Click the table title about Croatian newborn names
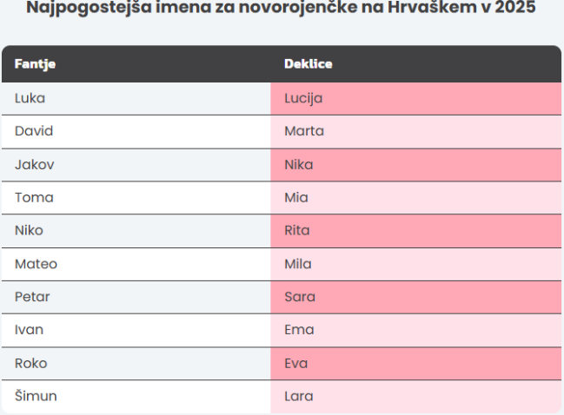This screenshot has height=415, width=564. (282, 9)
